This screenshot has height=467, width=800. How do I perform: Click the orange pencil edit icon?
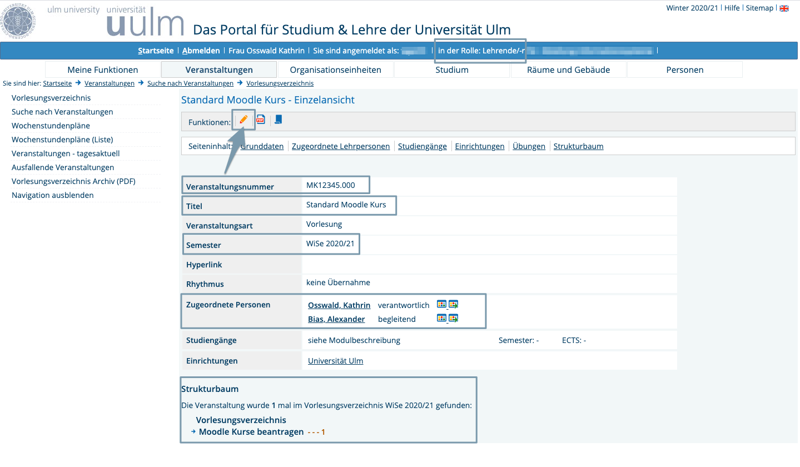tap(244, 120)
